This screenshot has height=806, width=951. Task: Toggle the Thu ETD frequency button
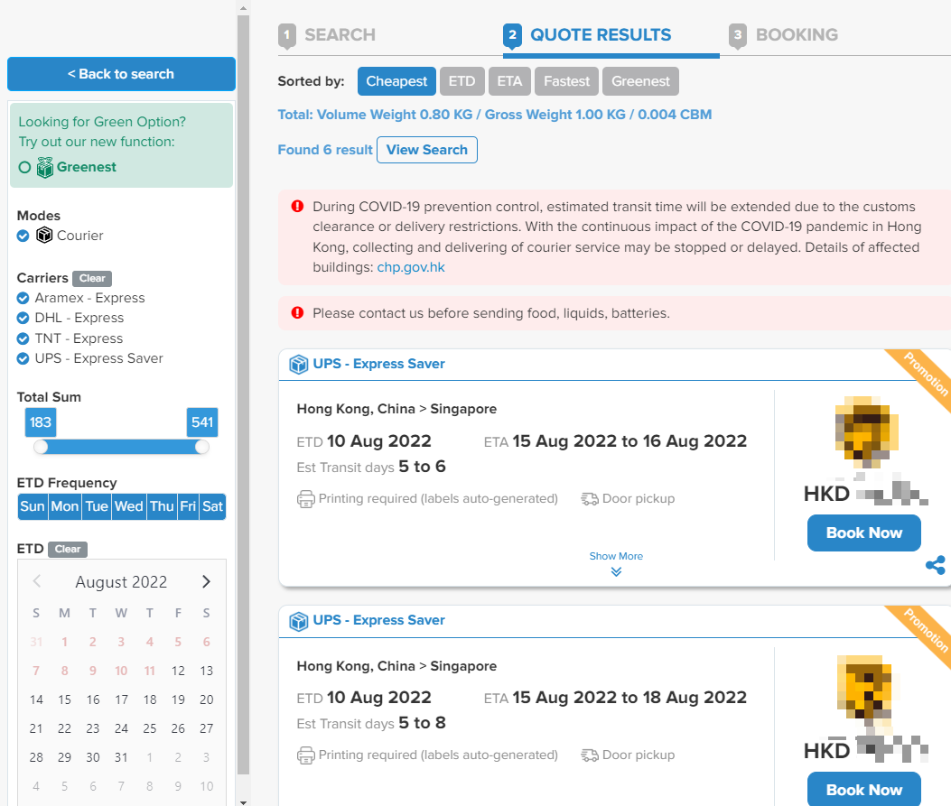(x=162, y=506)
